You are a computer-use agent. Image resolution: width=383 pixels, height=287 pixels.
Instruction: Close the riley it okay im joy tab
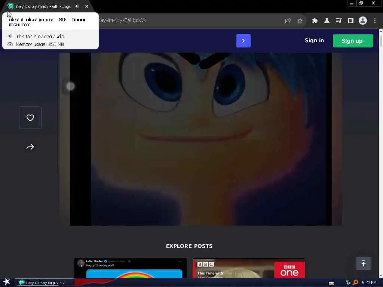tap(87, 6)
